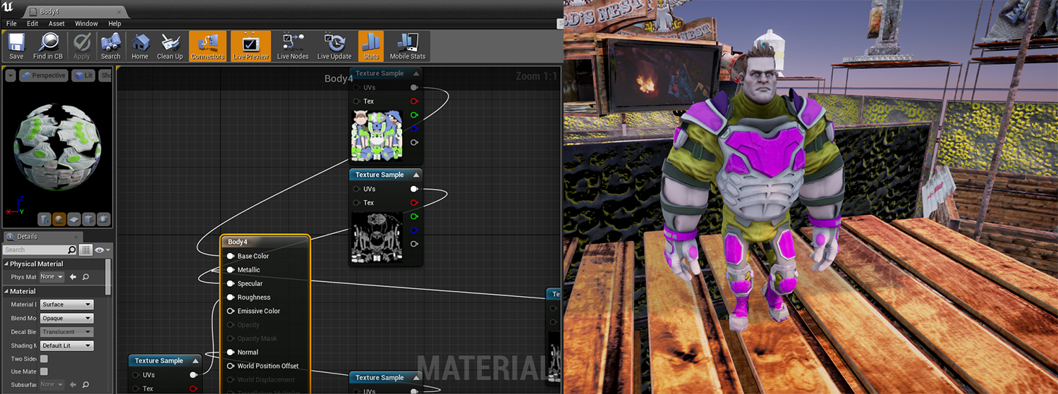
Task: Click the Find in CB toolbar icon
Action: (48, 46)
